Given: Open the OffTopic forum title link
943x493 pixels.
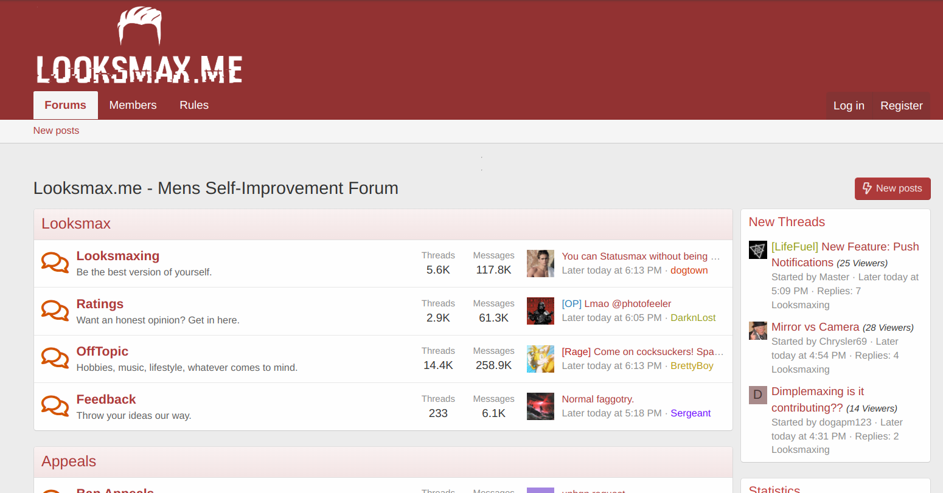Looking at the screenshot, I should [x=102, y=351].
